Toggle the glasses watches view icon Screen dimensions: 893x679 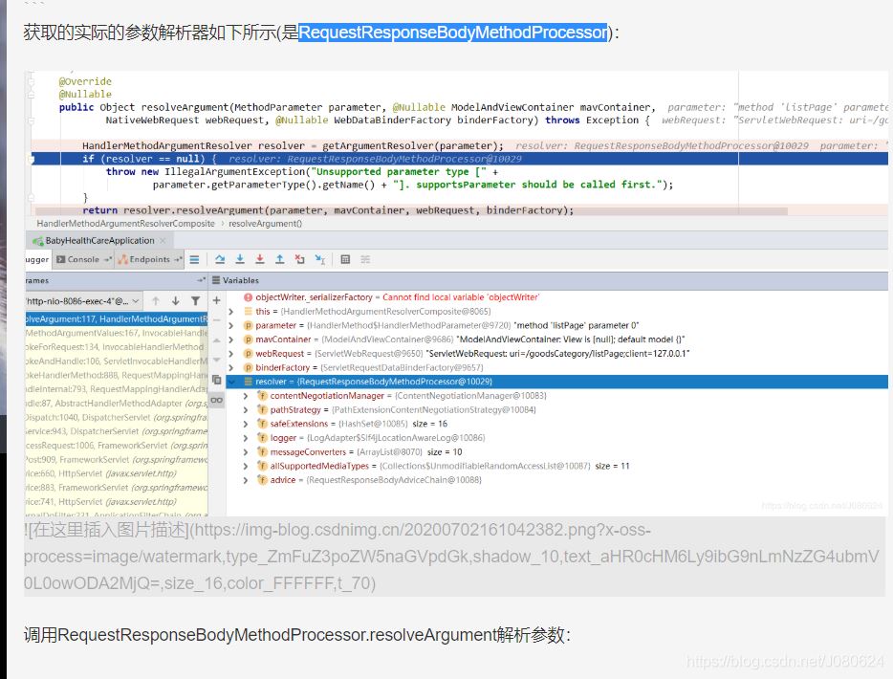tap(217, 400)
